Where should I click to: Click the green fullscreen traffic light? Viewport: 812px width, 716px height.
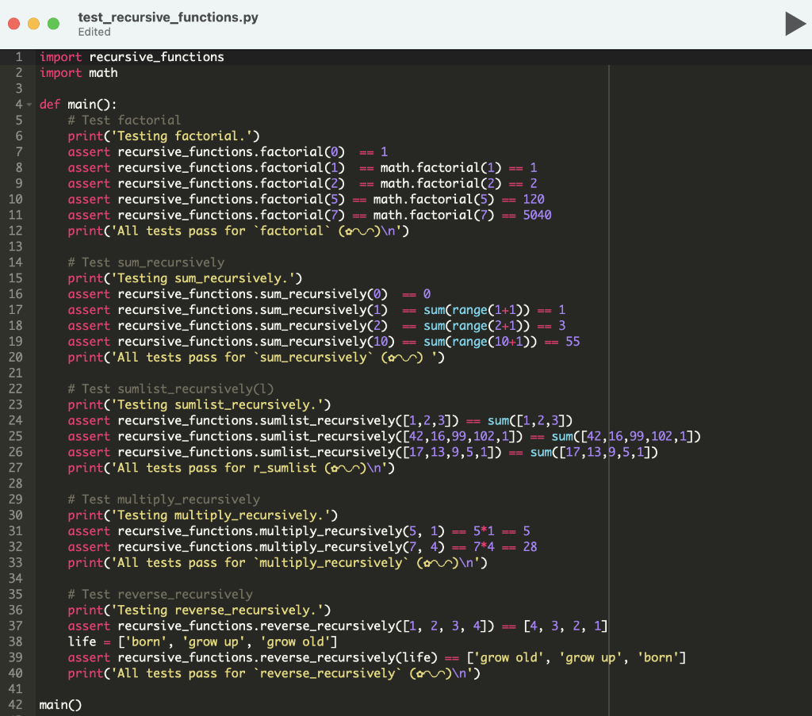pyautogui.click(x=54, y=24)
